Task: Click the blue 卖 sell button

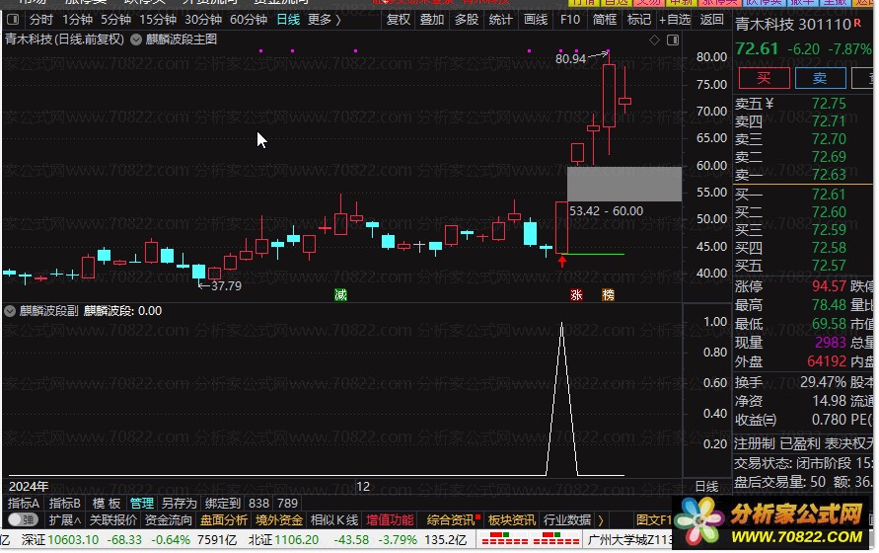Action: [x=820, y=78]
